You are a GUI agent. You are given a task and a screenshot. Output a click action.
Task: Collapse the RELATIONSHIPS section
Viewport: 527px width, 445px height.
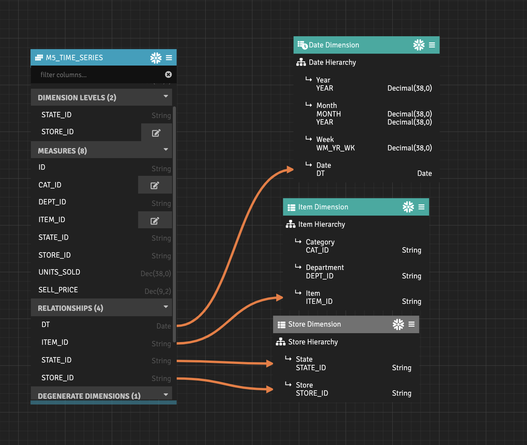pyautogui.click(x=166, y=307)
